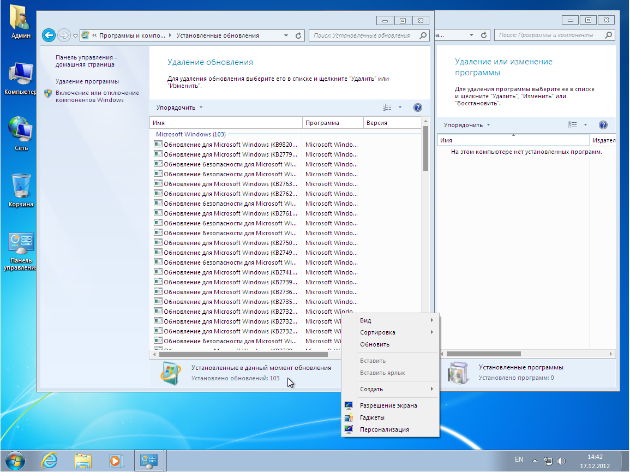Open the Удаление программы link
630x472 pixels.
tap(87, 81)
